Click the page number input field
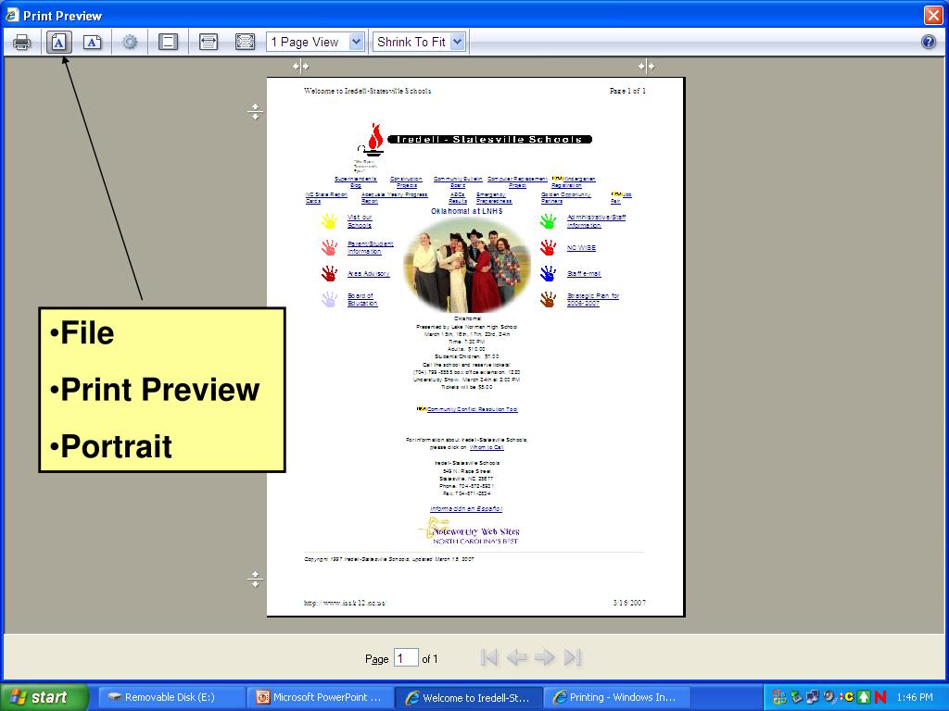Viewport: 949px width, 711px height. tap(406, 658)
